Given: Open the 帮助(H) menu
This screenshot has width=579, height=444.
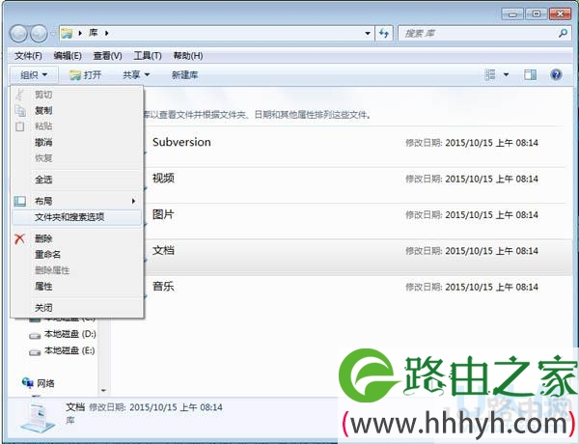Looking at the screenshot, I should click(x=188, y=56).
